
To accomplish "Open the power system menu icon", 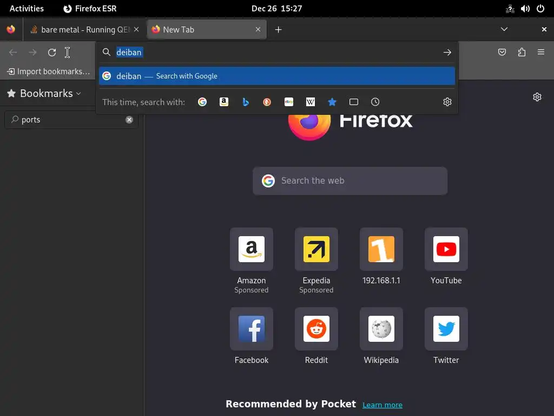I will pyautogui.click(x=540, y=9).
